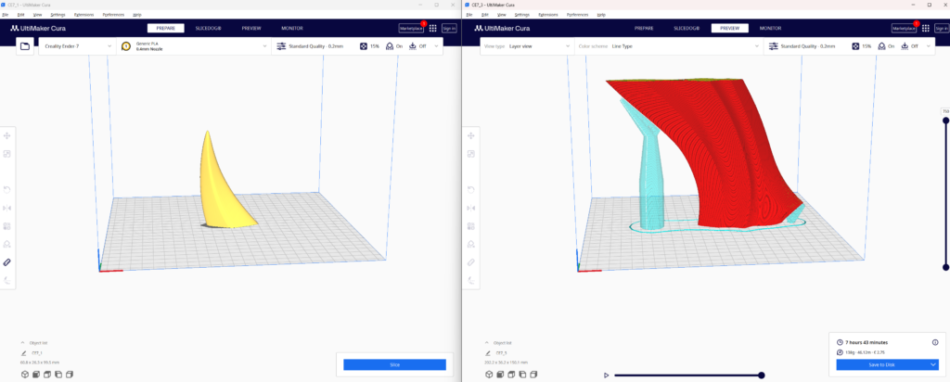Expand Color scheme Line Type dropdown
Screen dimensions: 950x382
pos(668,46)
